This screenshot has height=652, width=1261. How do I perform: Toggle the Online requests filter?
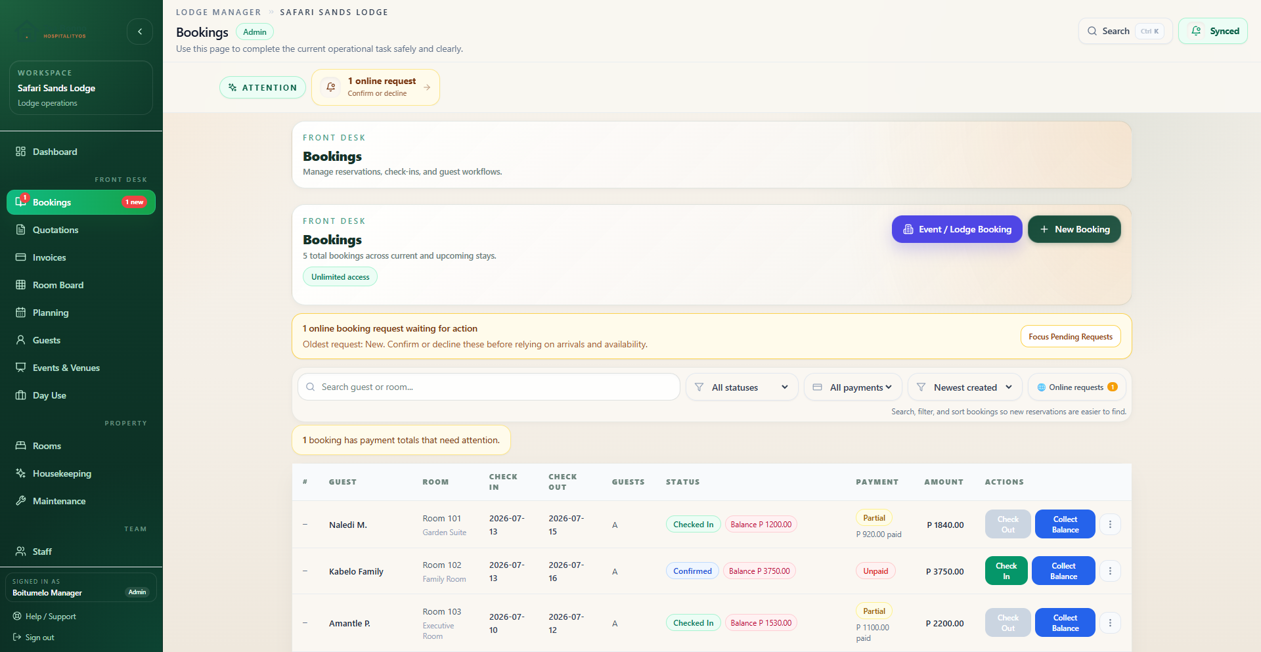[1077, 387]
